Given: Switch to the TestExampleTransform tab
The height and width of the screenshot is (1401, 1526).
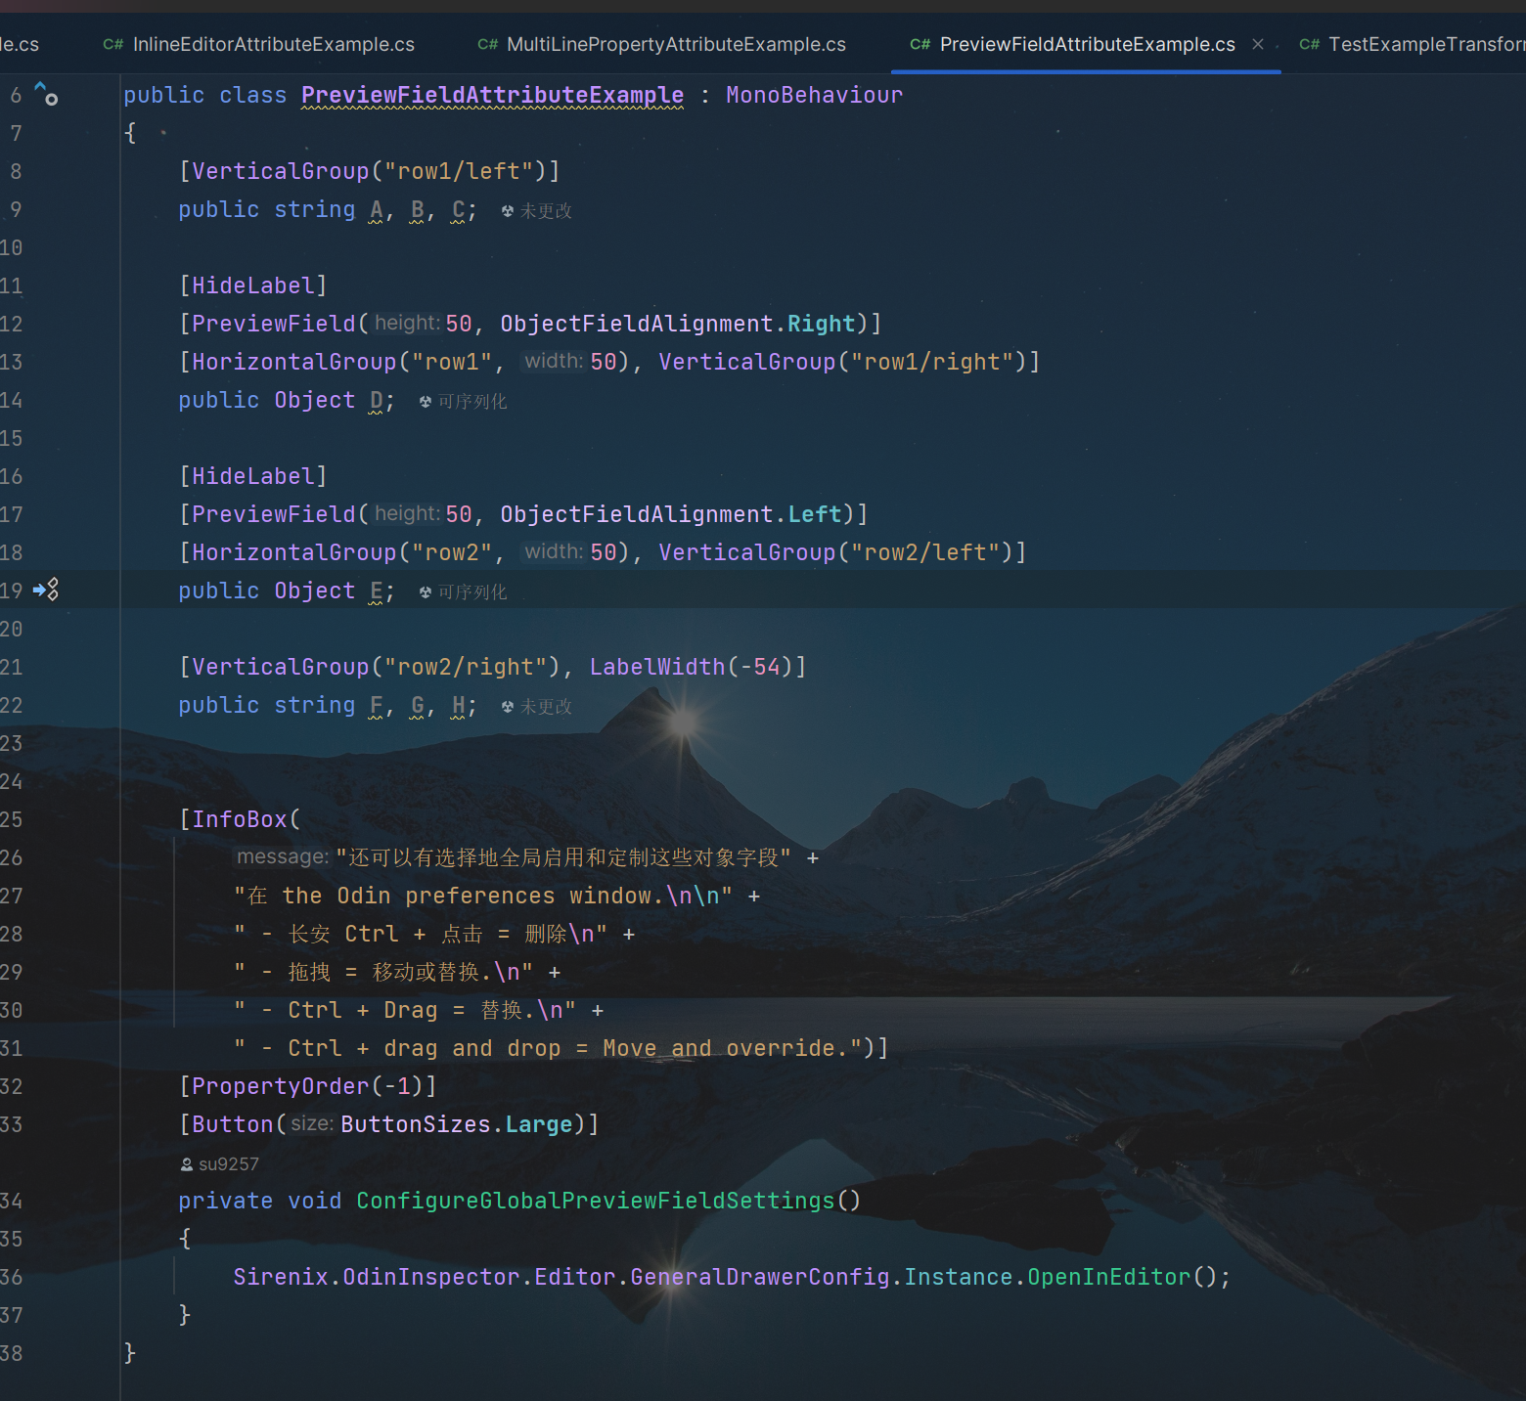Looking at the screenshot, I should coord(1424,44).
